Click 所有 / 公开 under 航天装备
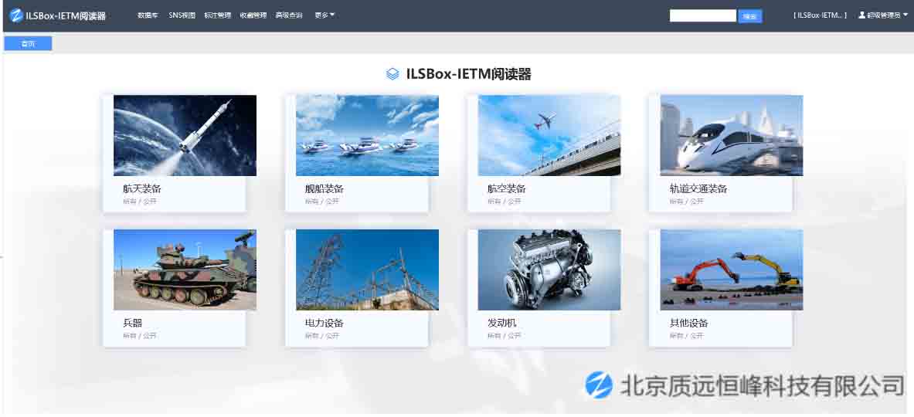This screenshot has width=914, height=417. tap(140, 202)
